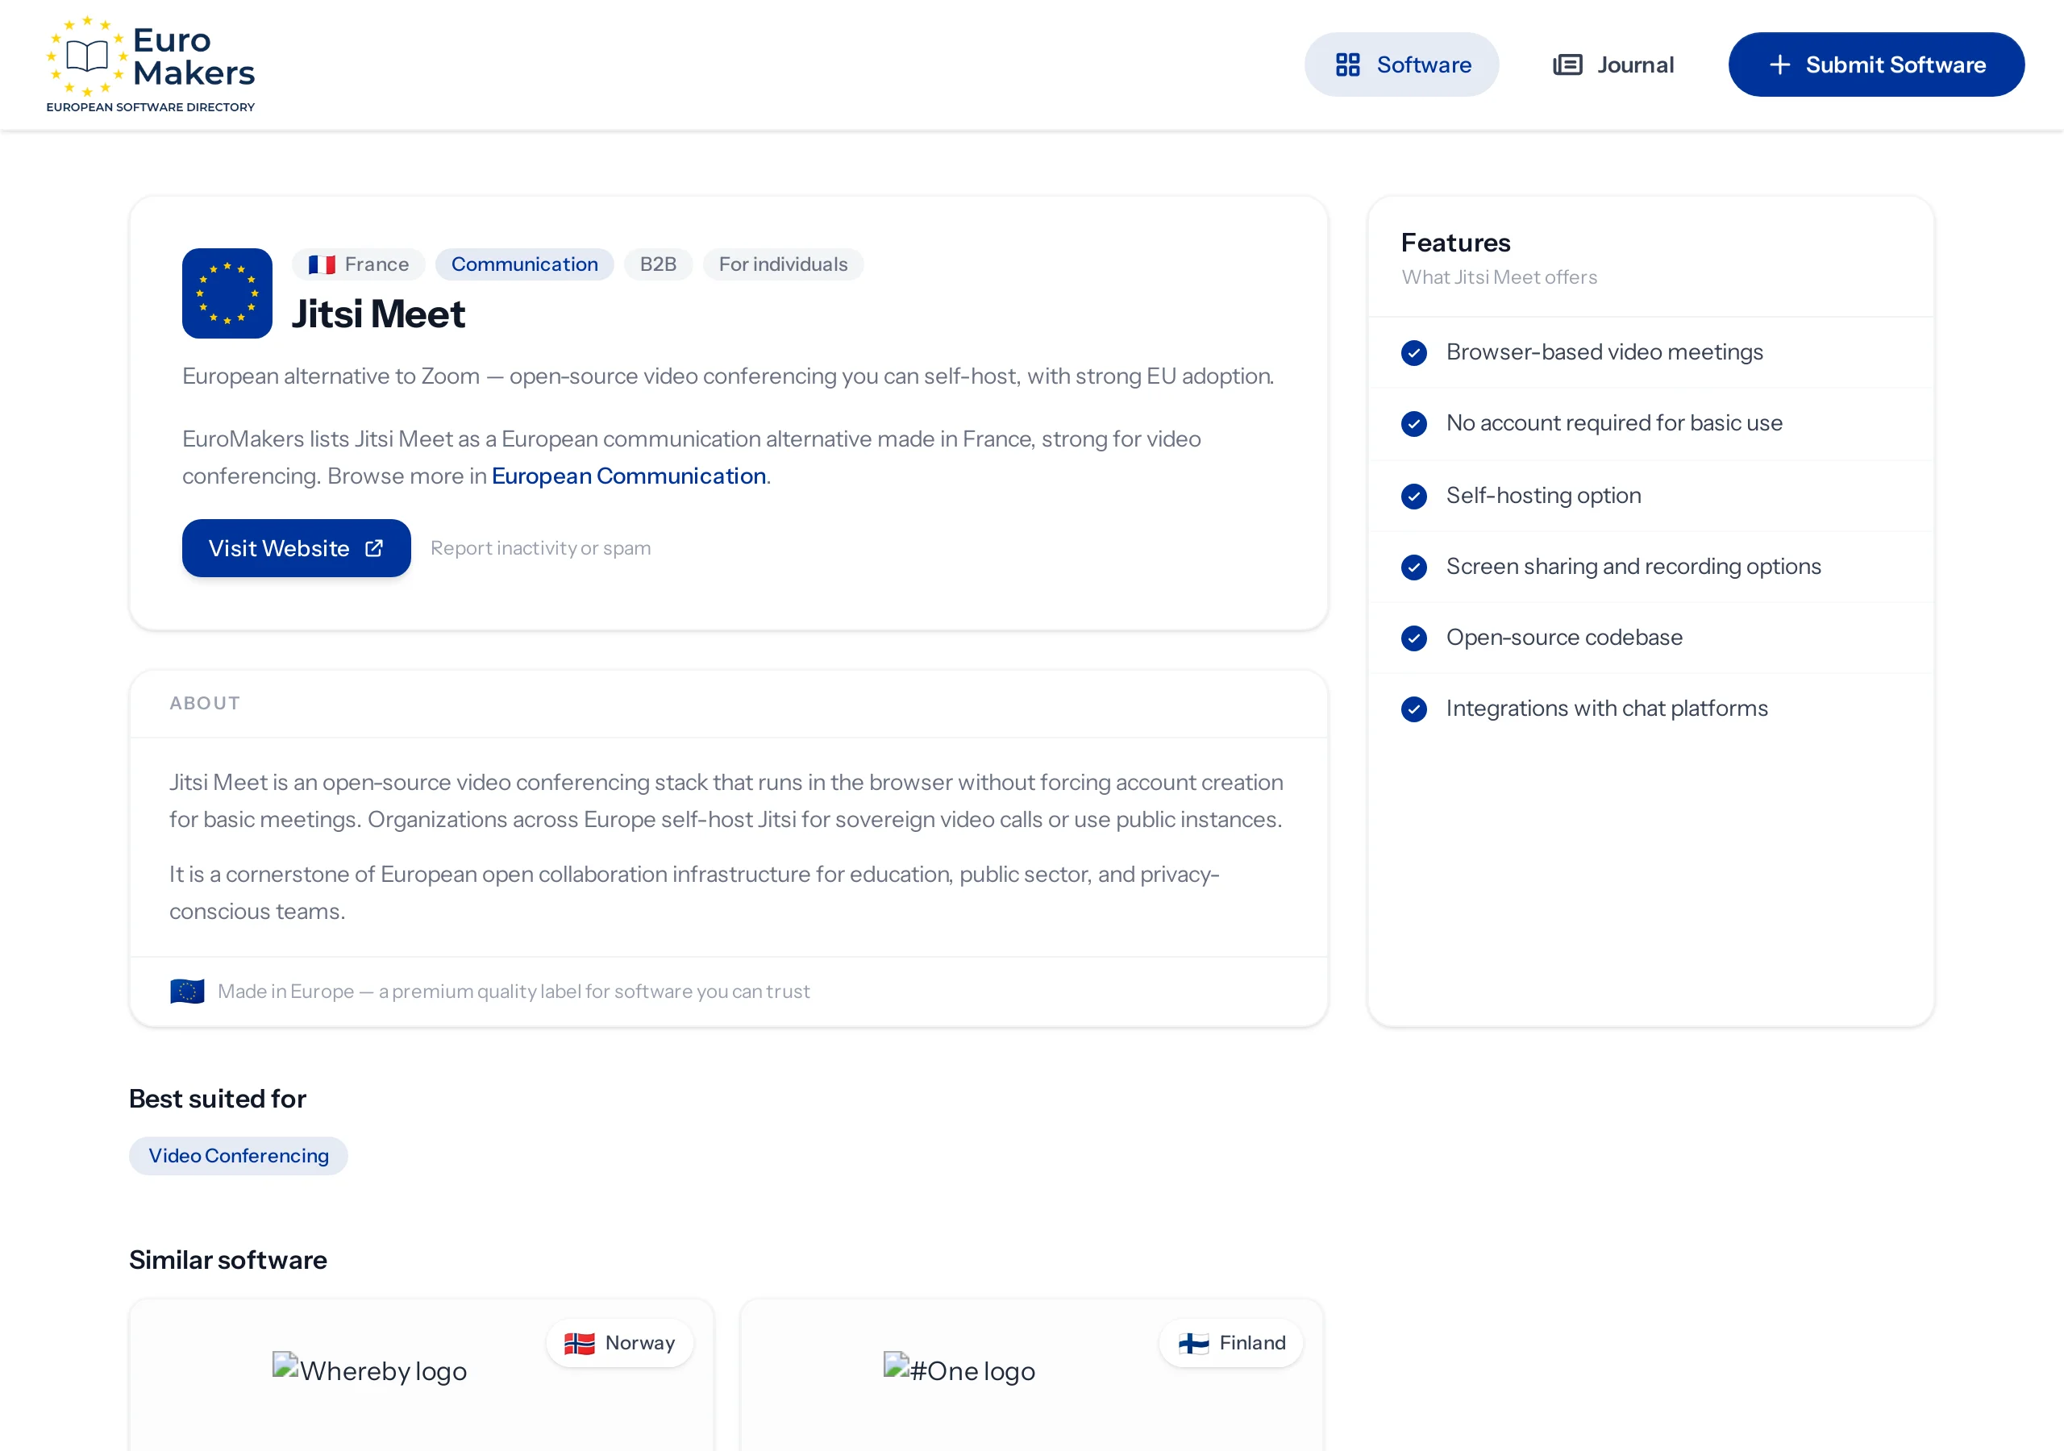Viewport: 2064px width, 1451px height.
Task: Click the Self-hosting option text
Action: tap(1542, 495)
